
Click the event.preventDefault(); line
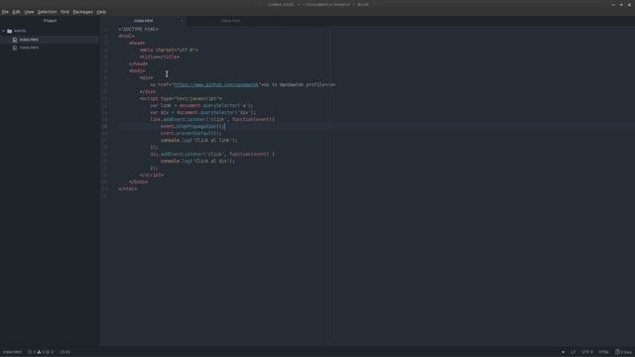[190, 133]
